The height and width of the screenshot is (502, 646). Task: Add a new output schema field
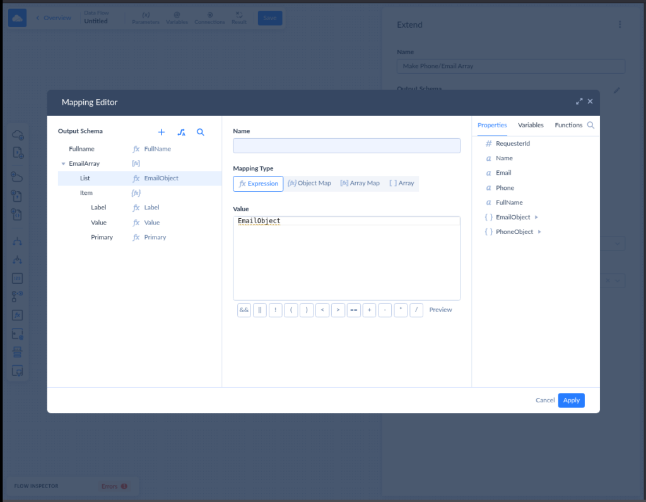coord(161,132)
